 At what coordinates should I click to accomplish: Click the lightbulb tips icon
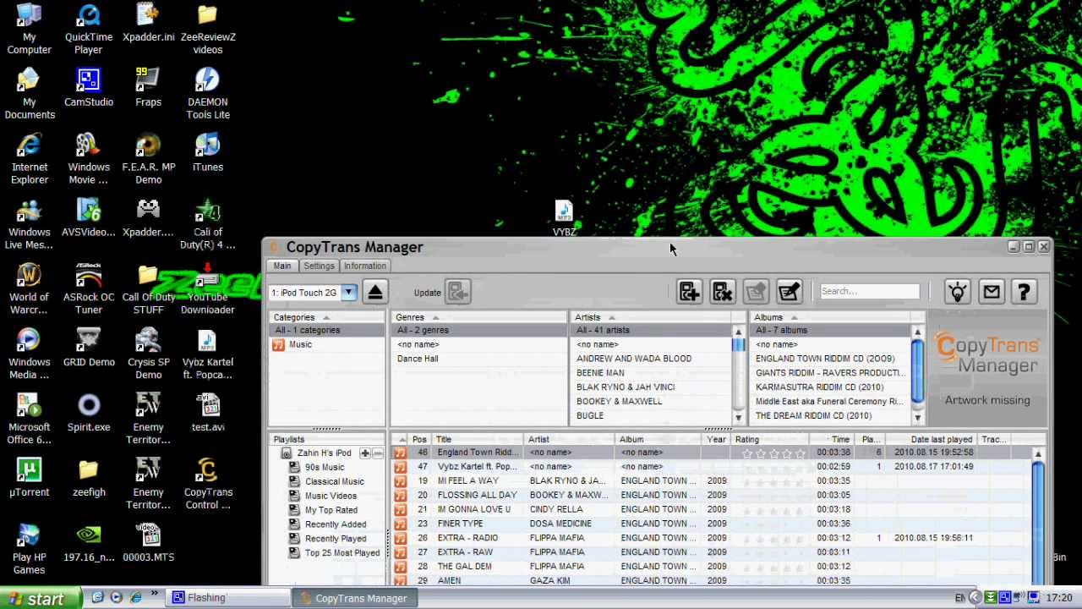(957, 292)
